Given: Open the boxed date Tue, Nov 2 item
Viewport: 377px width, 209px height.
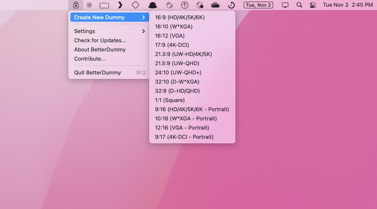Looking at the screenshot, I should 258,5.
